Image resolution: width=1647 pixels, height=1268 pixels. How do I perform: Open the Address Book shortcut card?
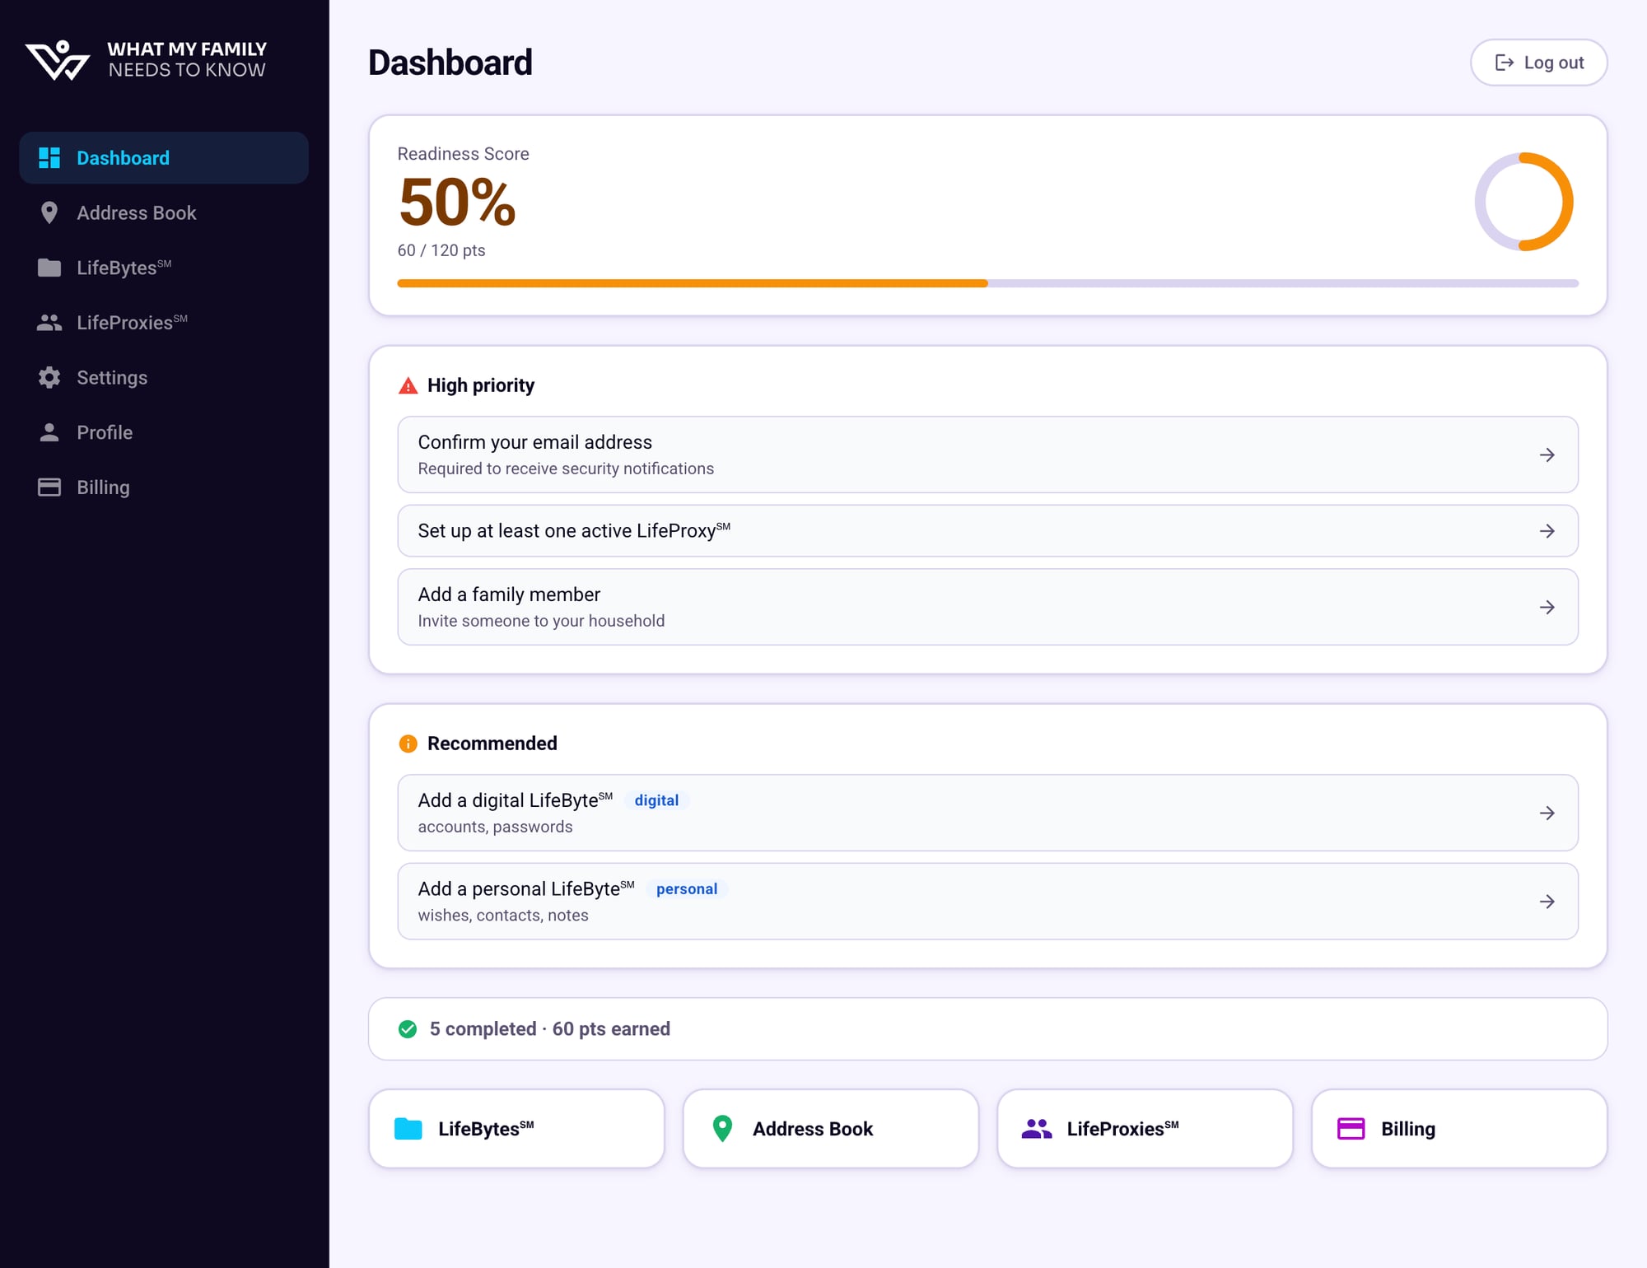(x=829, y=1129)
